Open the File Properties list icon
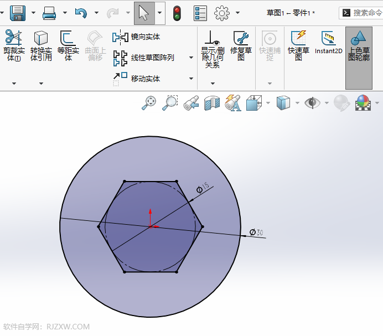The height and width of the screenshot is (336, 383). point(200,13)
